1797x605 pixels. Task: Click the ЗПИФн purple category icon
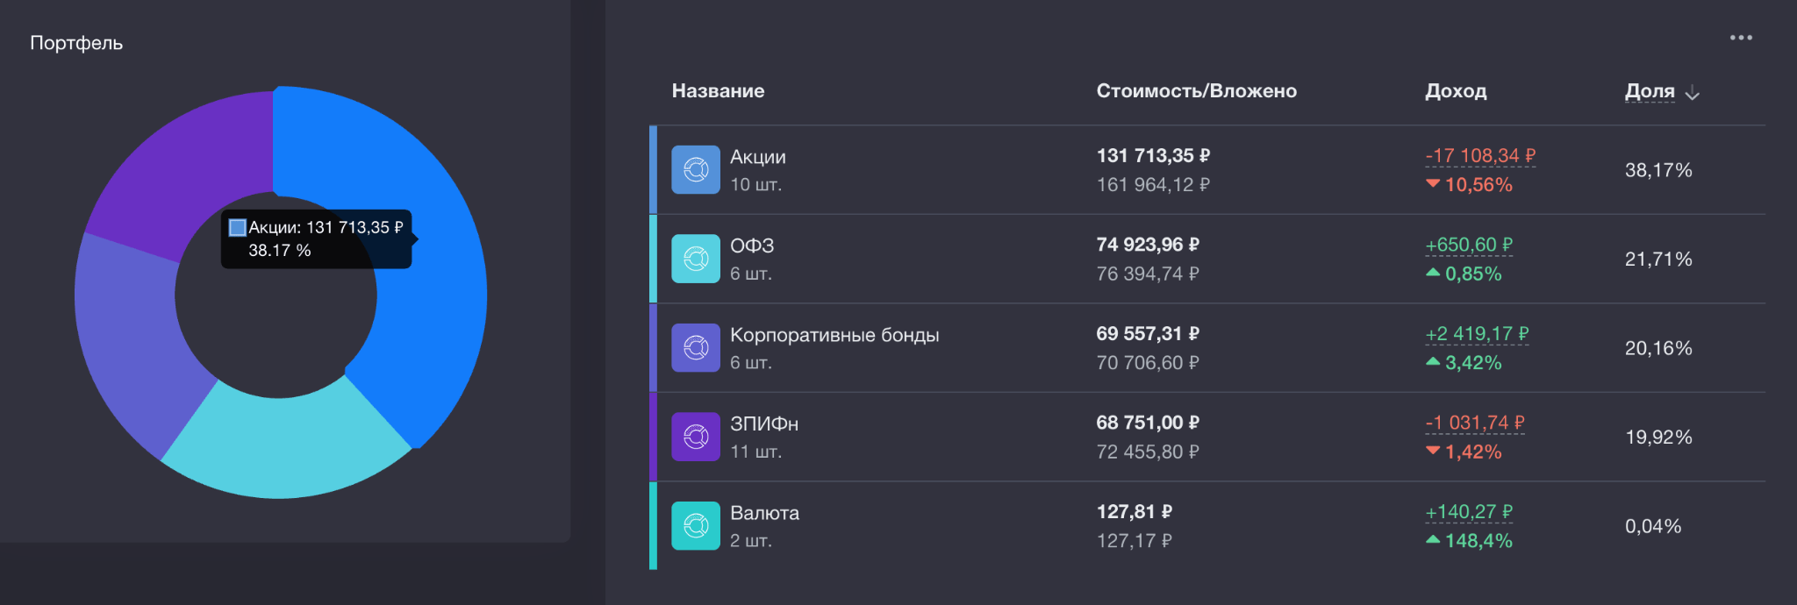point(696,437)
